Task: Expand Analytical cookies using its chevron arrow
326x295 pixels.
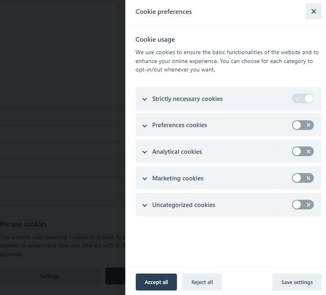Action: [x=144, y=152]
